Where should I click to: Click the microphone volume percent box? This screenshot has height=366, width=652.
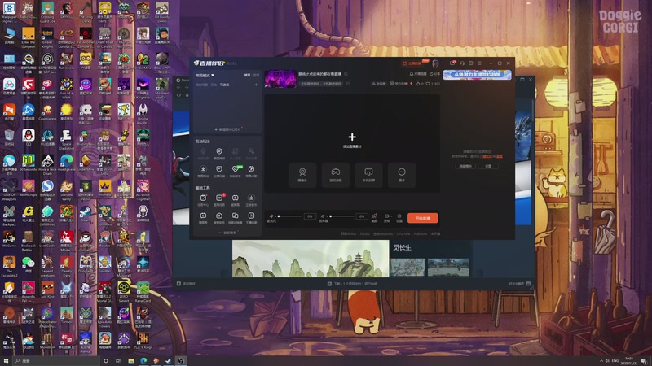[310, 216]
